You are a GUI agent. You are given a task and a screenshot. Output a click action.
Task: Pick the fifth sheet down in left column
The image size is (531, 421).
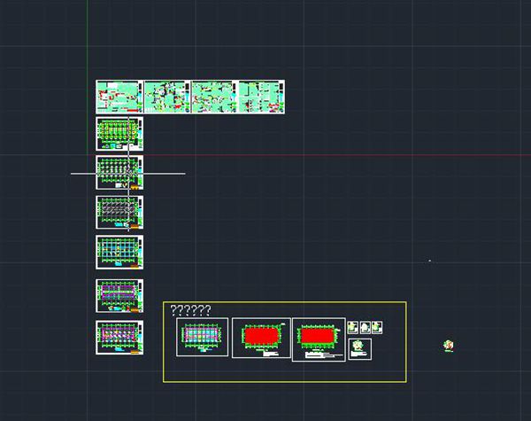[x=119, y=253]
